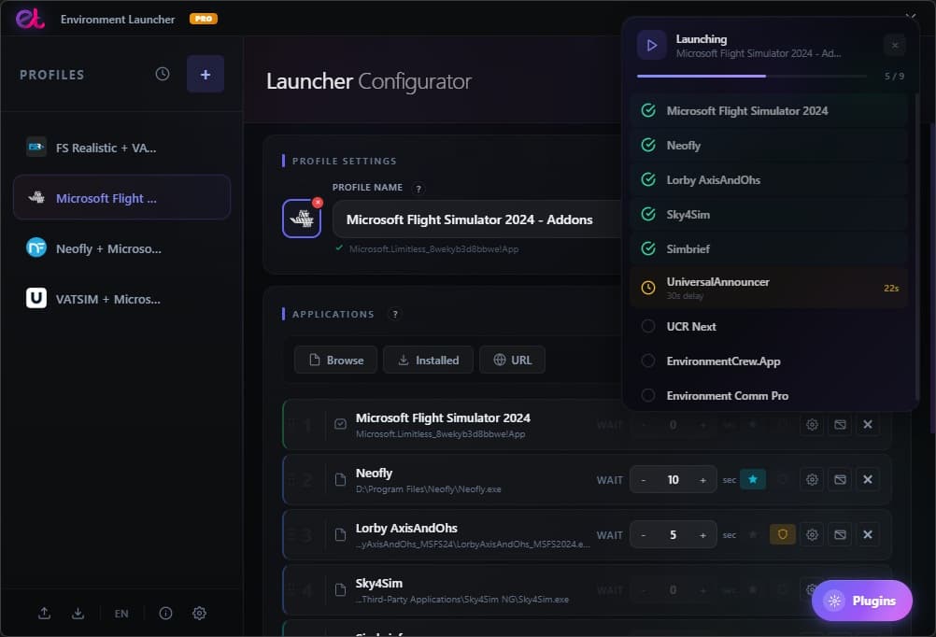The image size is (936, 637).
Task: Select the Microsoft Flight profile in sidebar
Action: (121, 198)
